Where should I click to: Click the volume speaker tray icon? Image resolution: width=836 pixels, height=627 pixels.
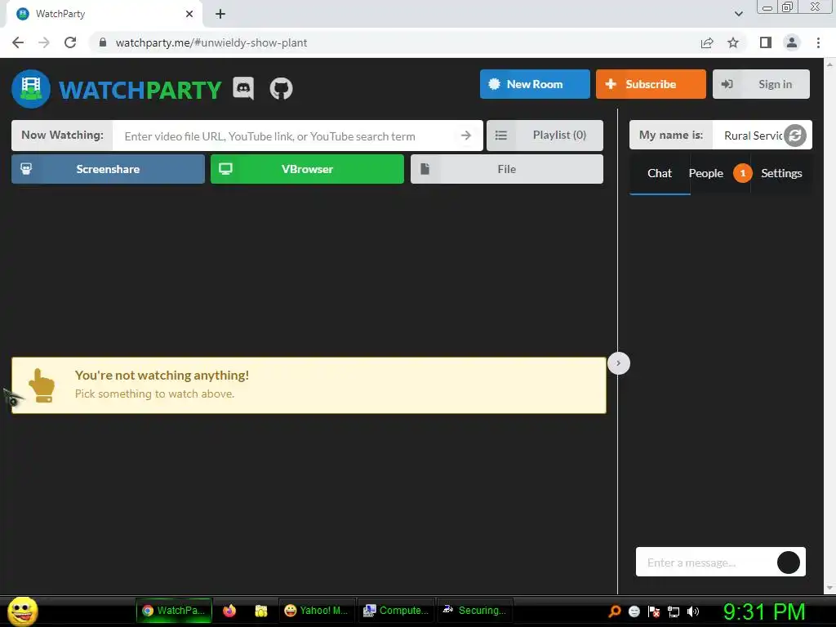(x=692, y=611)
